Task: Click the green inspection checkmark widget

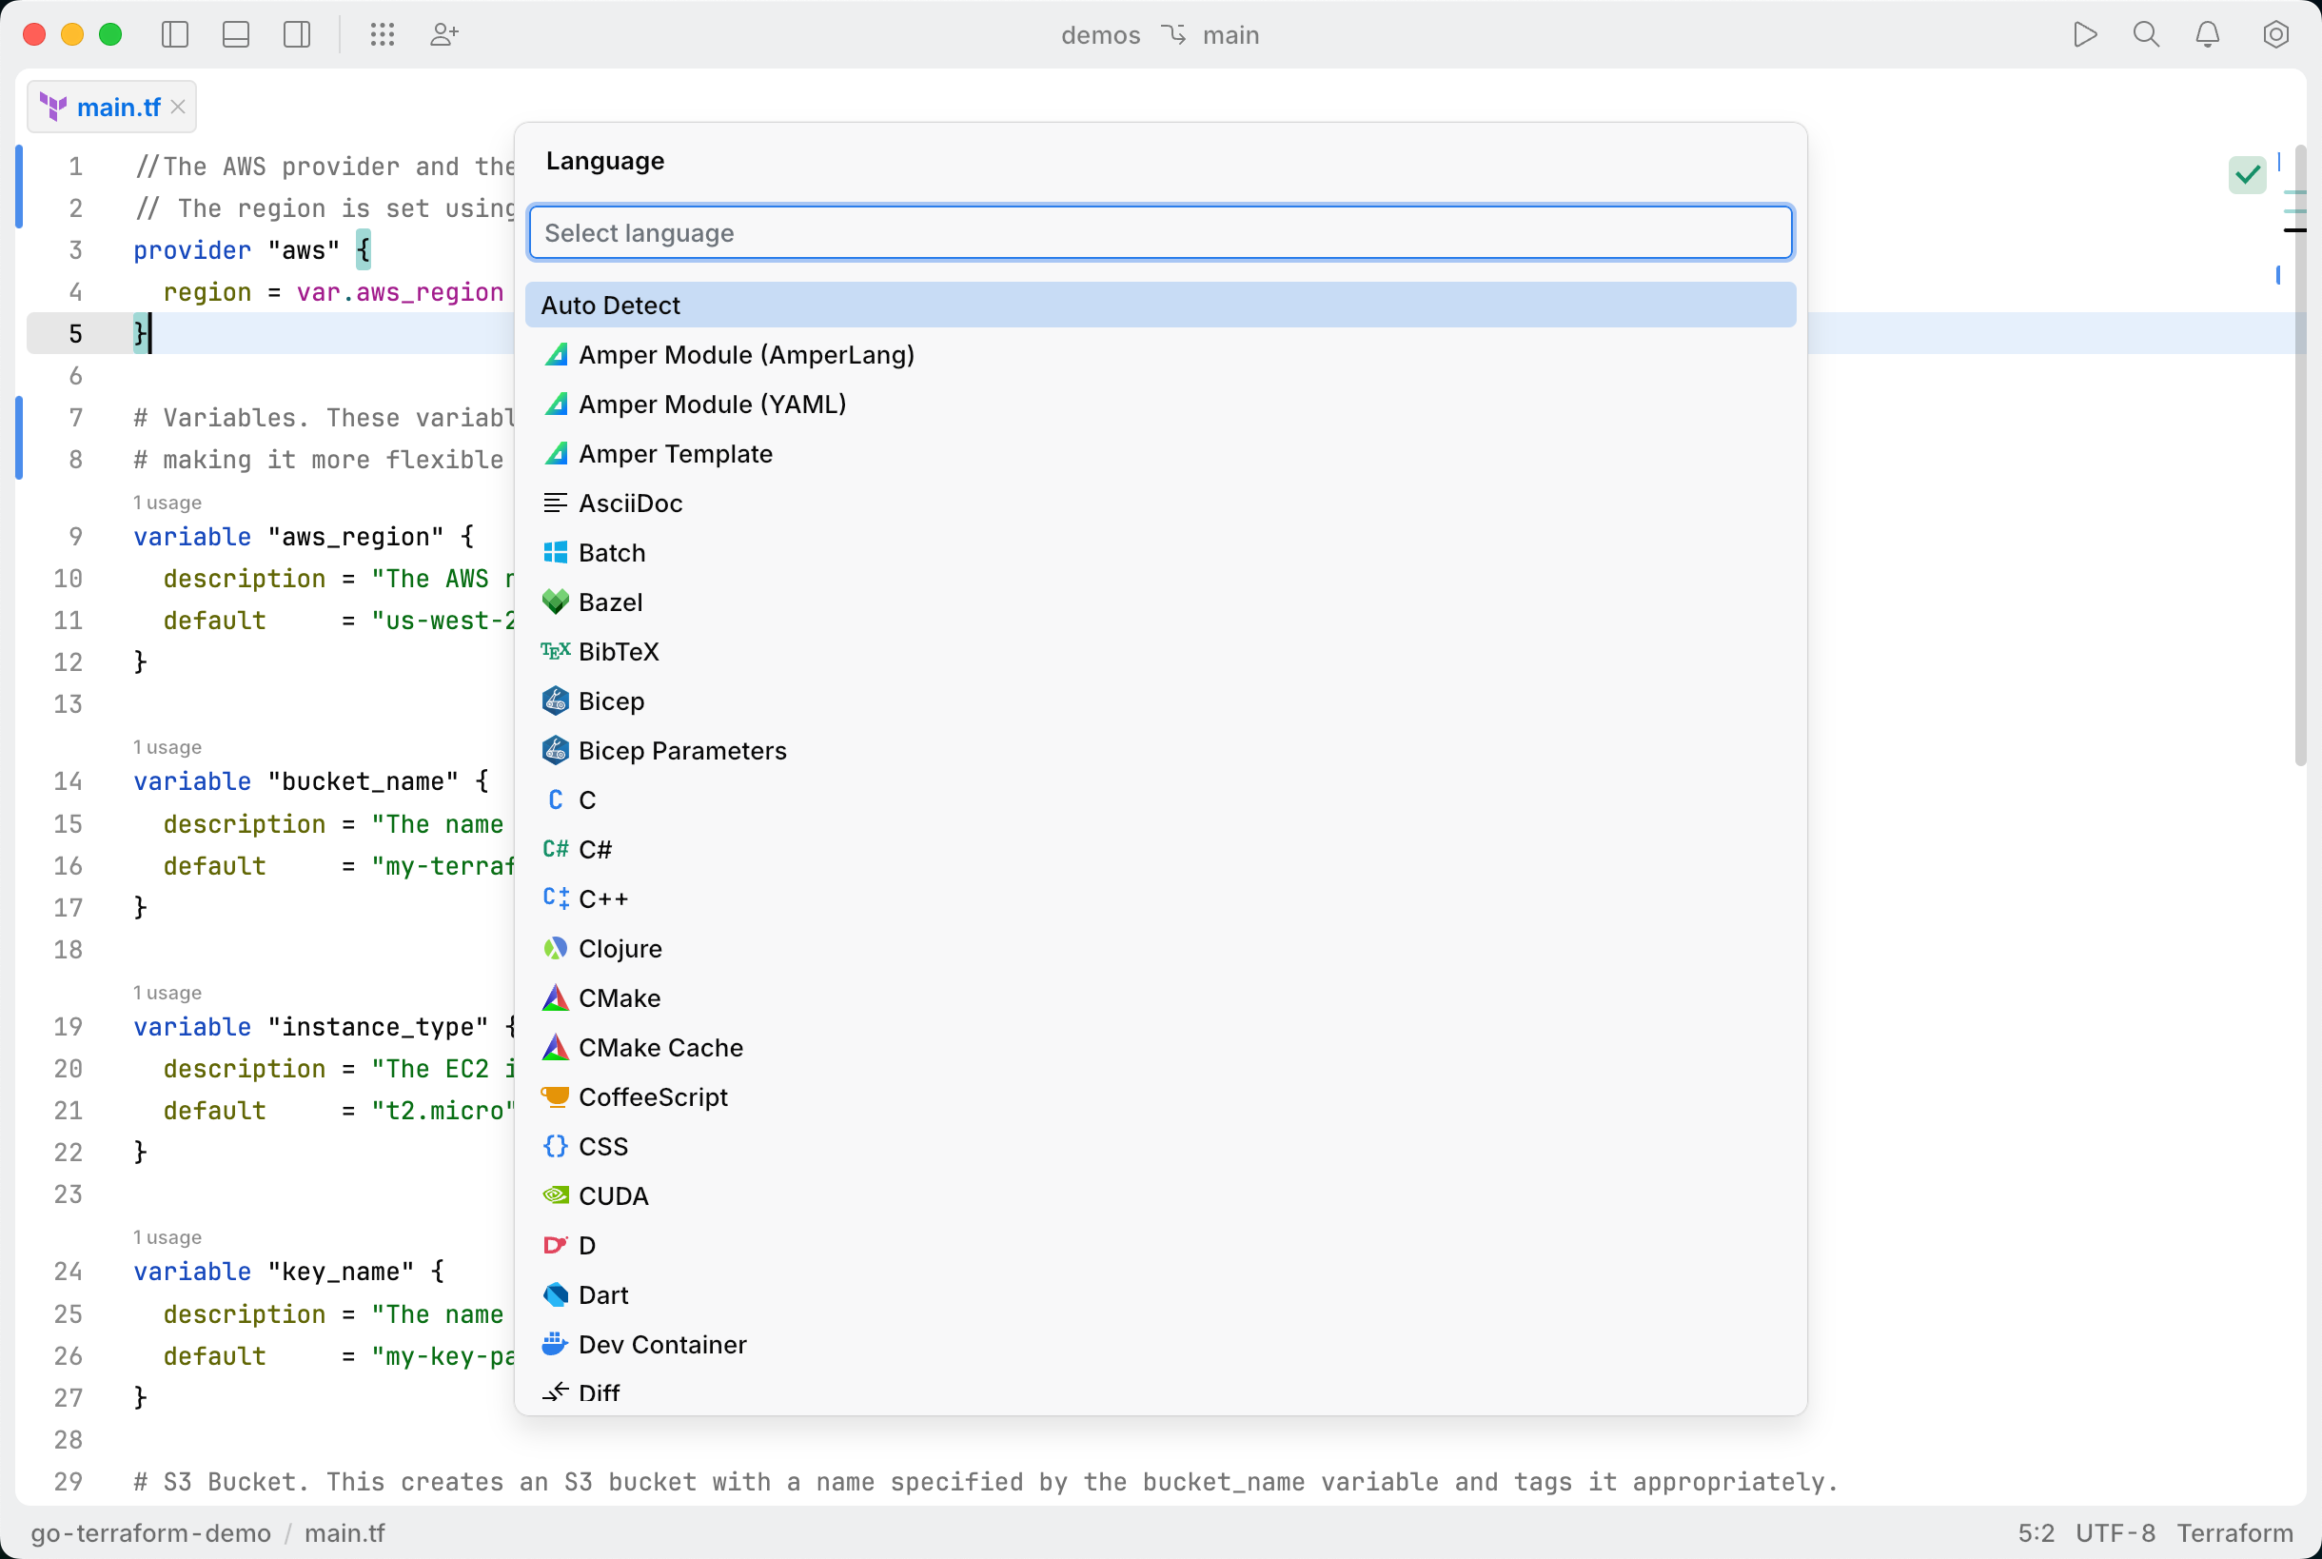Action: tap(2247, 176)
